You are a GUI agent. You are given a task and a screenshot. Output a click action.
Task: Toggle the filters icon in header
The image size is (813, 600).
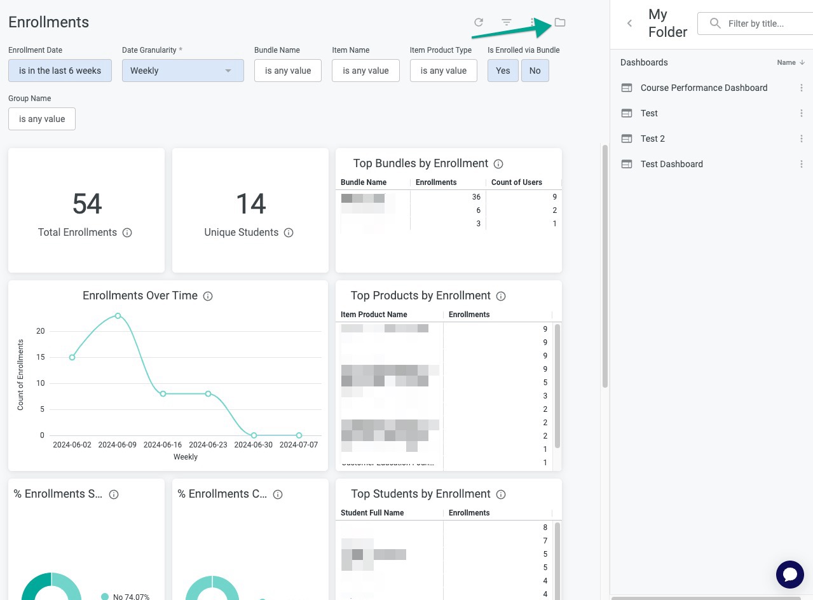point(507,22)
